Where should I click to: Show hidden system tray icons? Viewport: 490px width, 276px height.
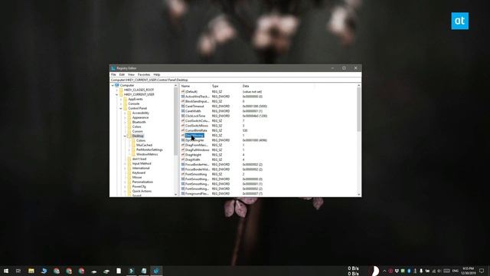click(384, 271)
